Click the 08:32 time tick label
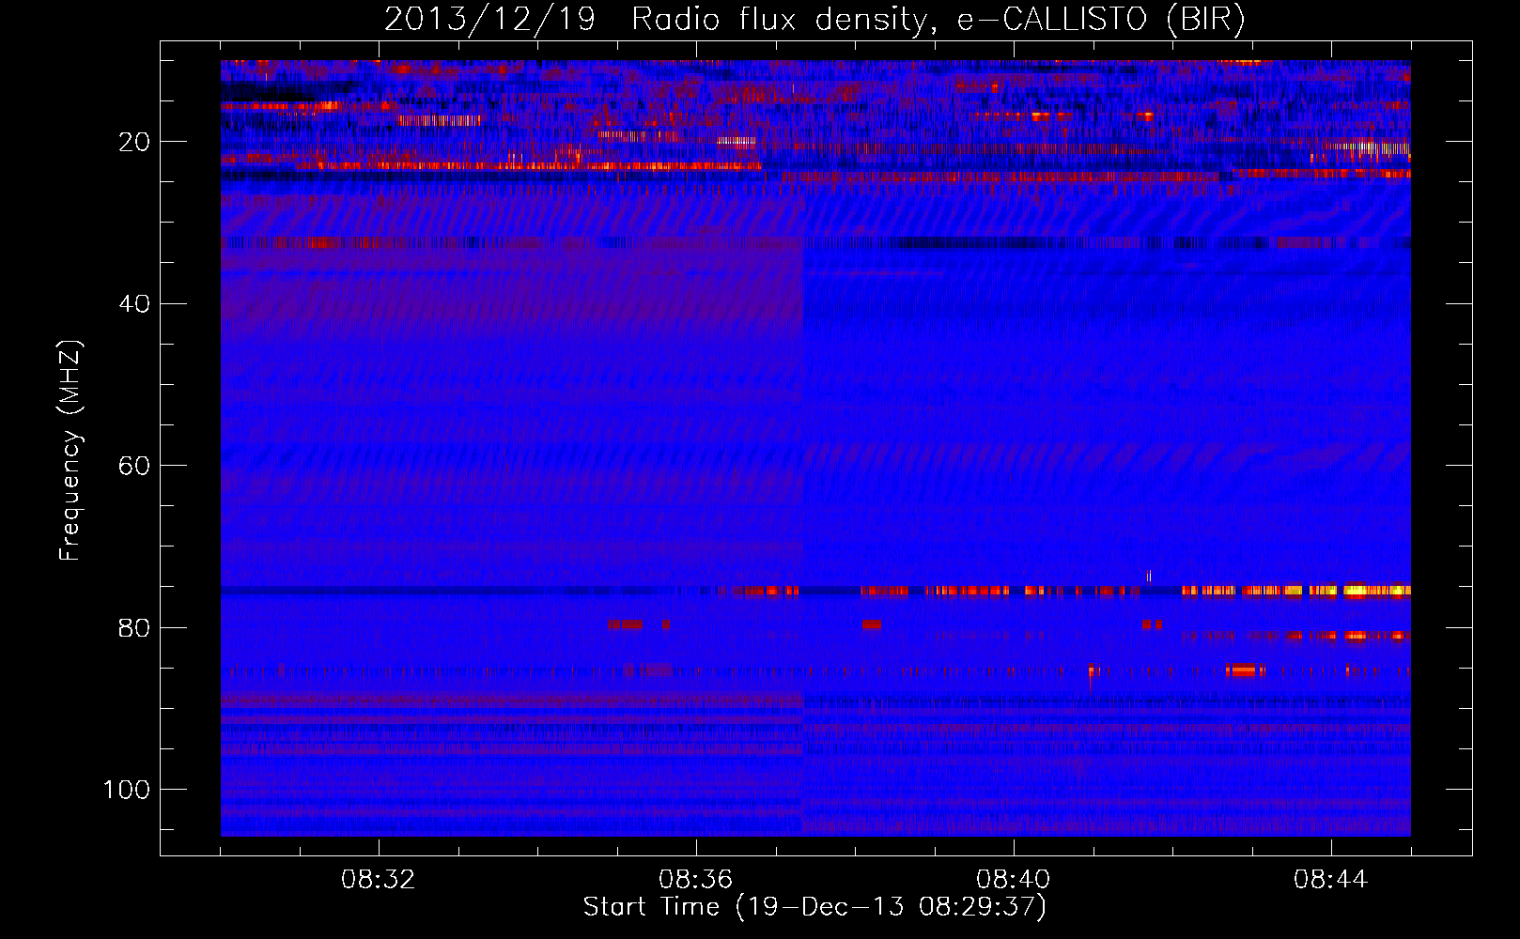Viewport: 1520px width, 939px height. (x=379, y=880)
